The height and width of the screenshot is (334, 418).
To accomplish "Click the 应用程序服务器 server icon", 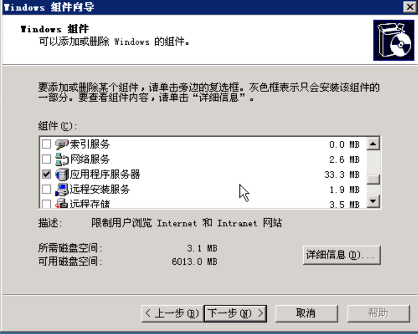I will pyautogui.click(x=61, y=175).
